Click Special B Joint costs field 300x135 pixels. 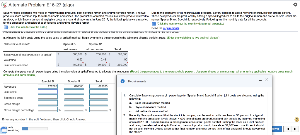48,92
